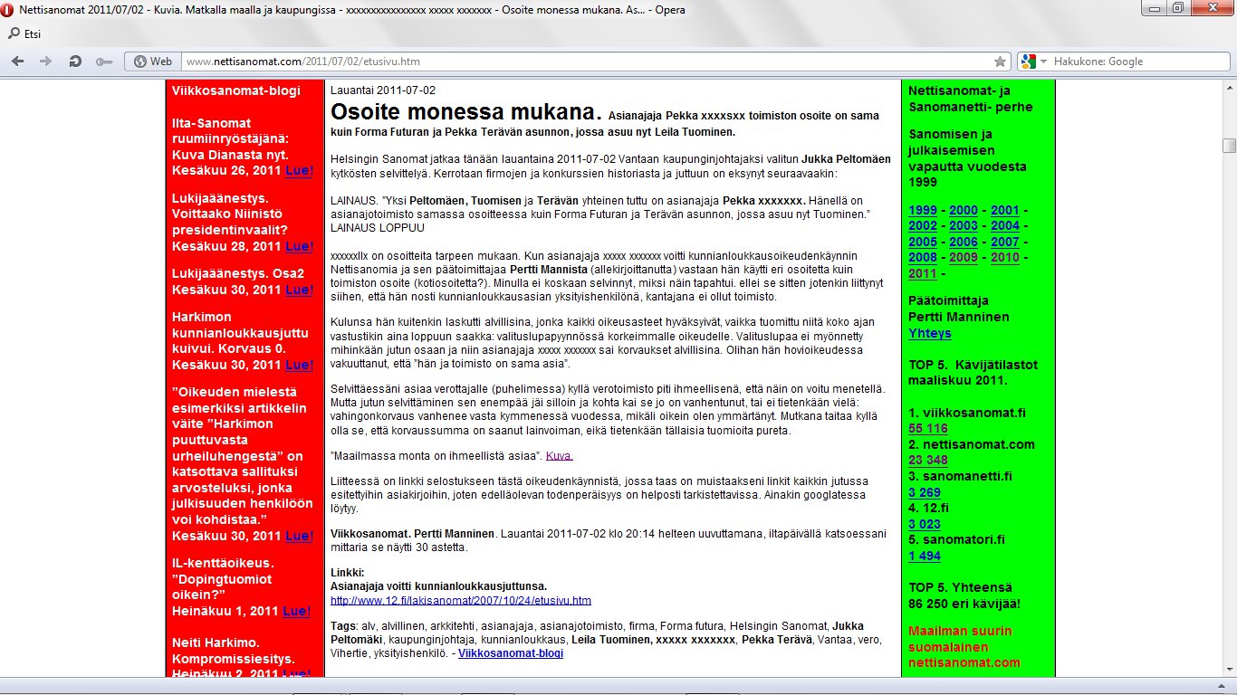Open the 1999 archive year link

pyautogui.click(x=923, y=210)
